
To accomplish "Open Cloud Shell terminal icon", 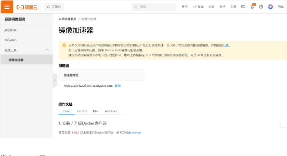I will click(243, 7).
